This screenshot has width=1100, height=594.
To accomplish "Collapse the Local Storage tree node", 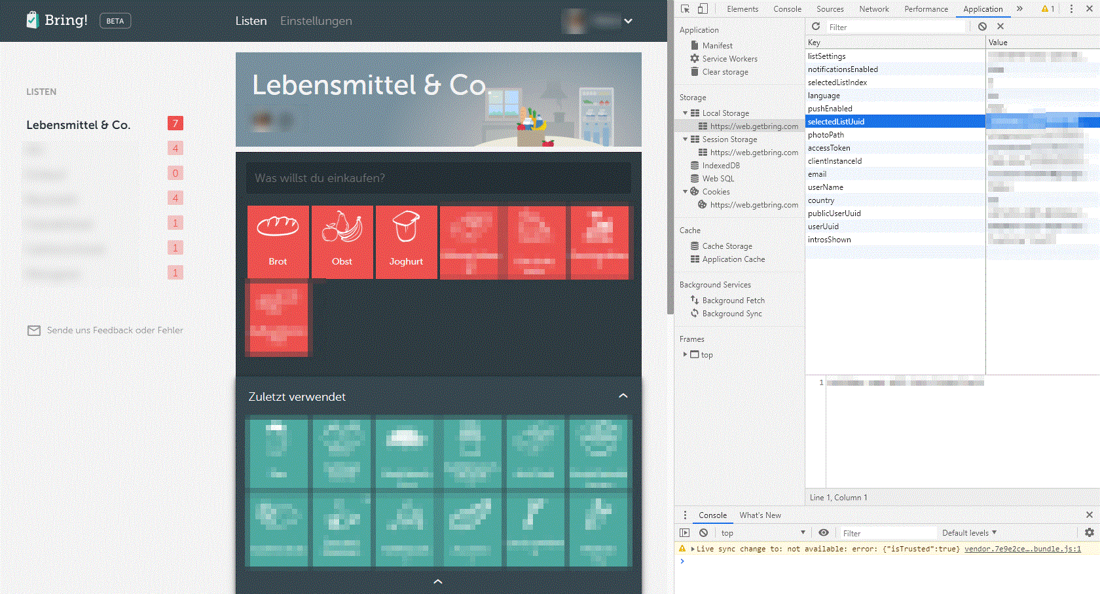I will (x=686, y=113).
